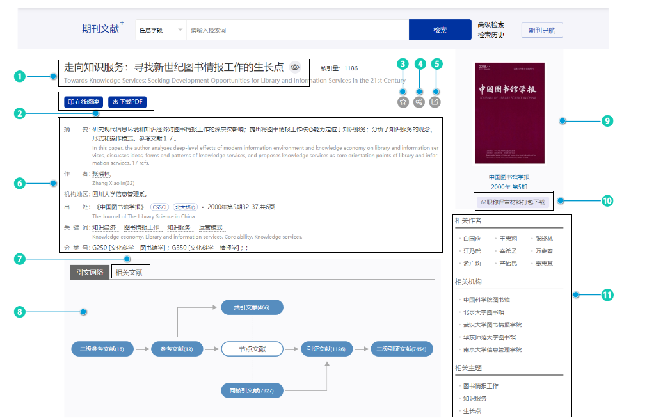Open author link 张晓林 in article details

(101, 173)
